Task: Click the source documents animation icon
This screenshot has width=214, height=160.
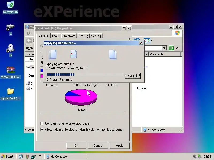Action: coord(53,55)
